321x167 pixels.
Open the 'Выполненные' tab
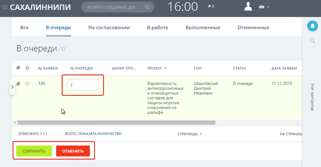coord(203,28)
